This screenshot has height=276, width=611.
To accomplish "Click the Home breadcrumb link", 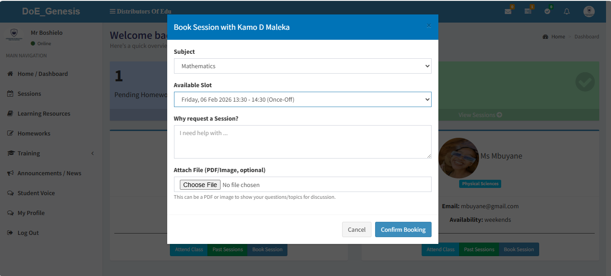I will tap(558, 37).
